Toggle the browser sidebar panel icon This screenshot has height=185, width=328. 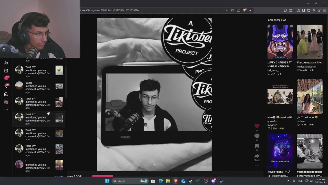click(304, 10)
